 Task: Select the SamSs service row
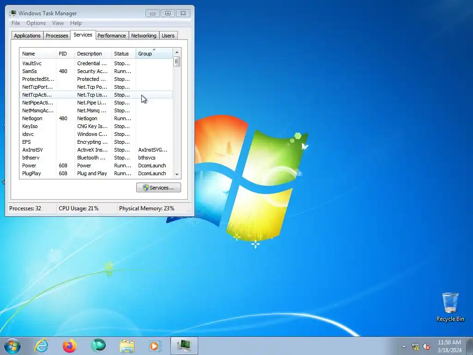click(x=96, y=71)
